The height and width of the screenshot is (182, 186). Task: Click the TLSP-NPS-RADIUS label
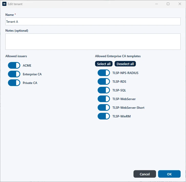125,73
